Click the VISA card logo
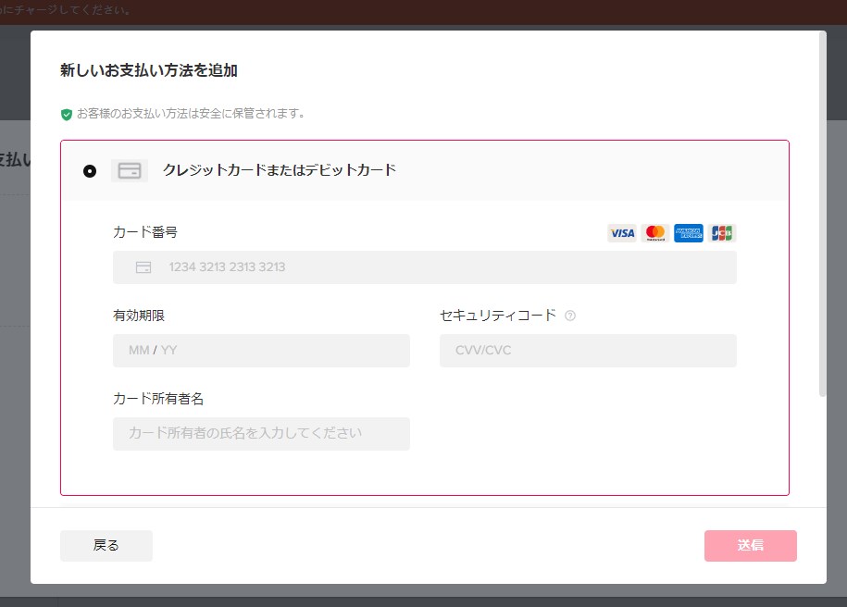This screenshot has height=607, width=847. (622, 233)
